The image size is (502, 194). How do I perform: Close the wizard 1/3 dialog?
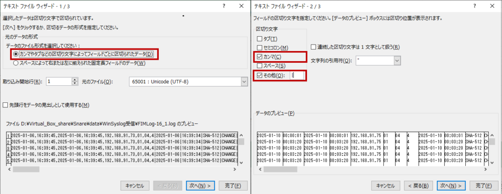point(241,6)
